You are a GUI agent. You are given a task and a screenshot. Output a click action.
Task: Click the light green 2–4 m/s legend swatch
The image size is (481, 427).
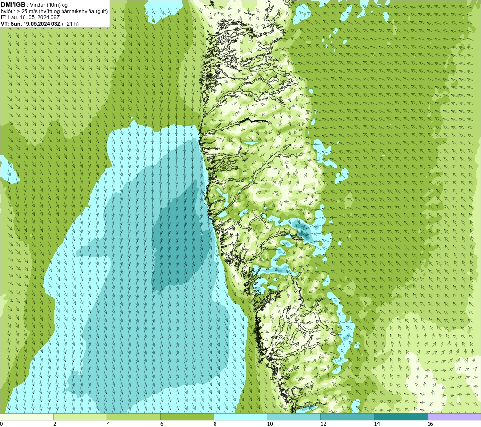tap(80, 416)
